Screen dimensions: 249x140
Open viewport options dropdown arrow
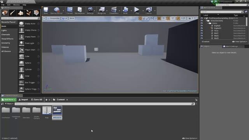click(x=44, y=18)
